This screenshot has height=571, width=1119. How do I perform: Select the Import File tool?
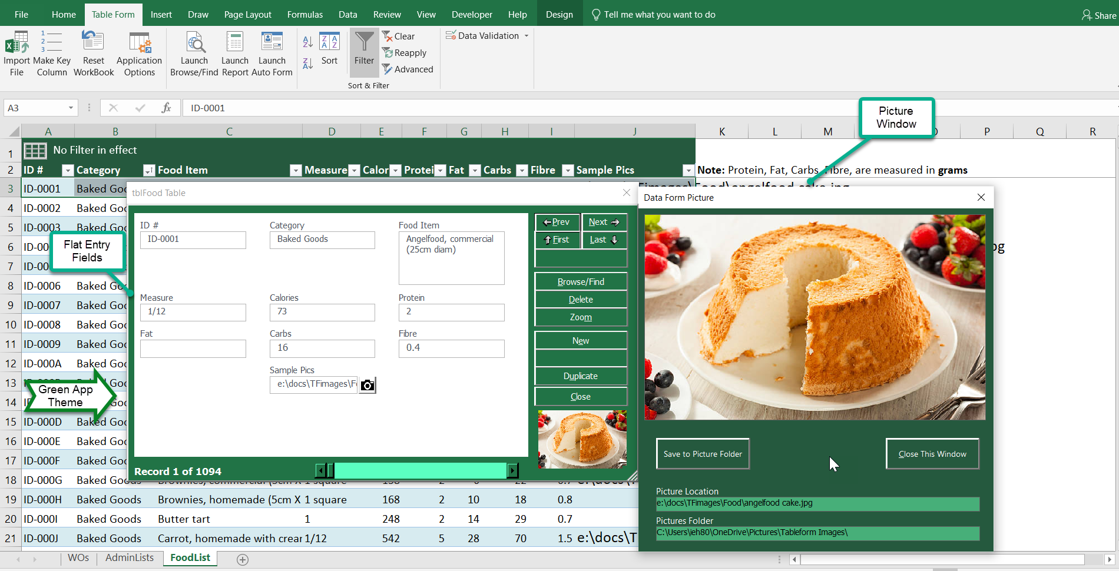click(16, 53)
